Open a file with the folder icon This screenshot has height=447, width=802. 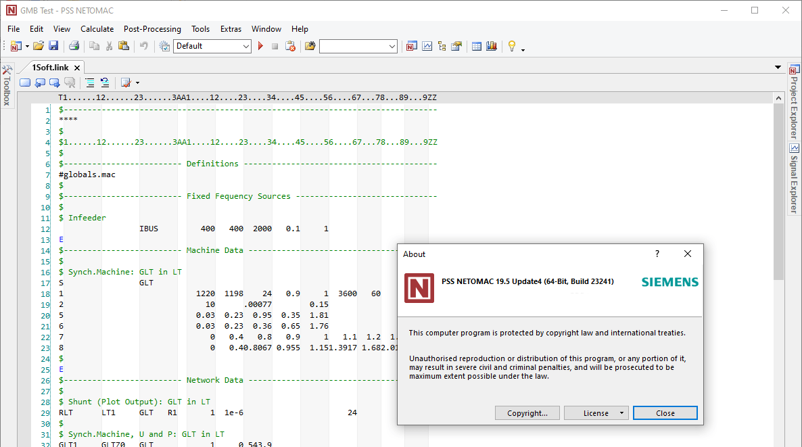[x=39, y=46]
